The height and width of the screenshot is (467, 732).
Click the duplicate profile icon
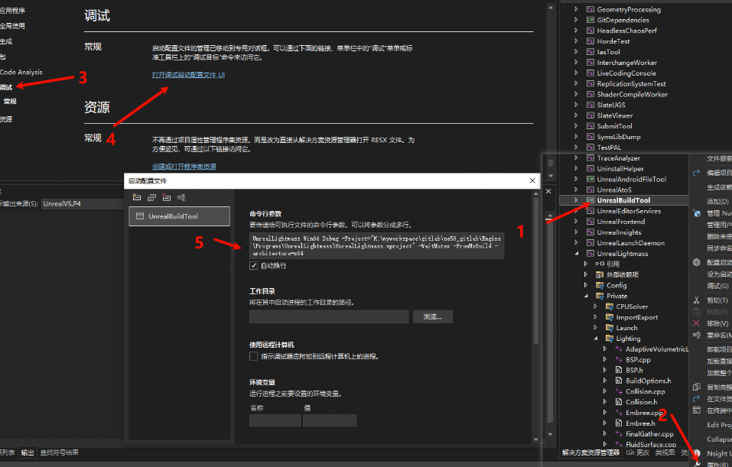[x=151, y=197]
